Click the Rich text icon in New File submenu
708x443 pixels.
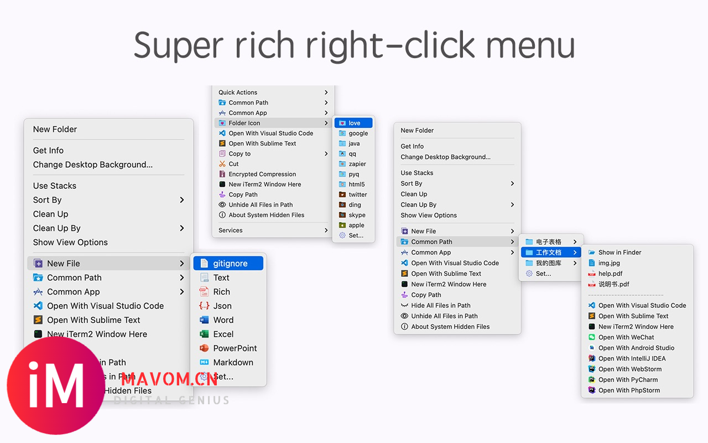(204, 292)
